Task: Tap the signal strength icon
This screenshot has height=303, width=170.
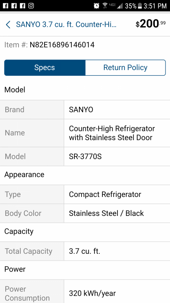Action: 120,6
